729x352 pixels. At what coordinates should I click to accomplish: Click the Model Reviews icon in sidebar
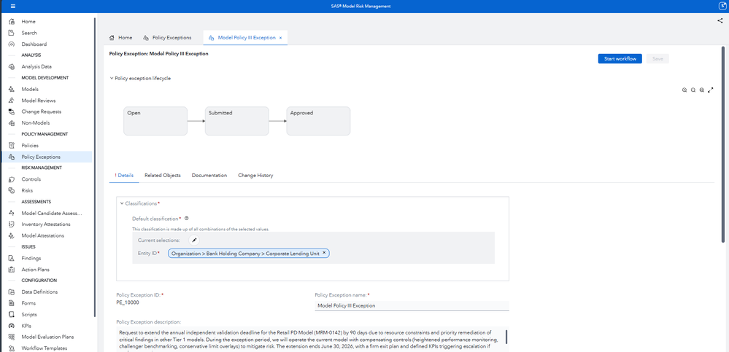12,101
